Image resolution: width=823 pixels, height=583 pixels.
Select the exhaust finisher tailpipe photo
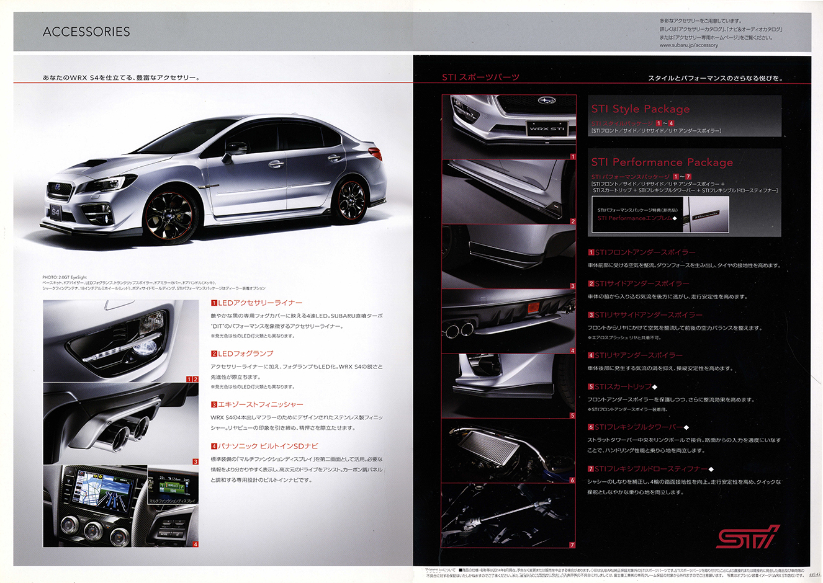point(121,424)
